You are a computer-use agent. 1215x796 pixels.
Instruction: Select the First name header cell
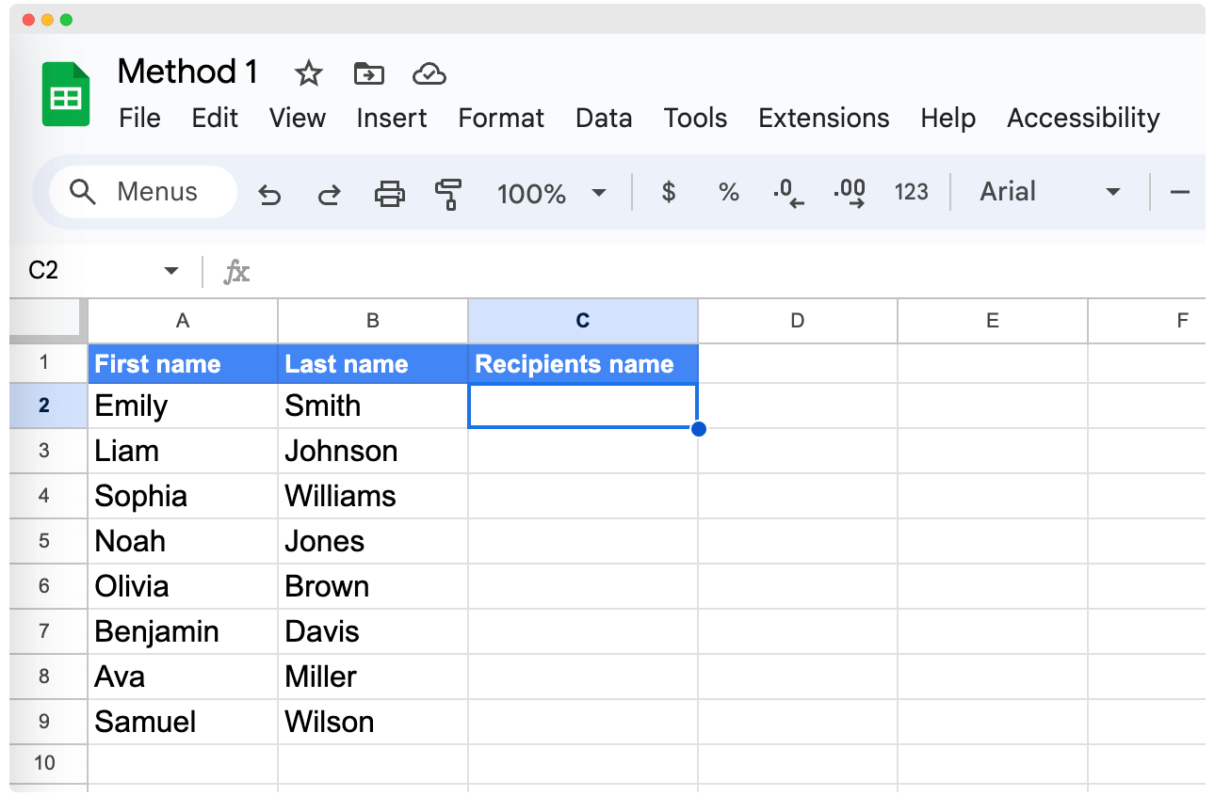tap(183, 364)
